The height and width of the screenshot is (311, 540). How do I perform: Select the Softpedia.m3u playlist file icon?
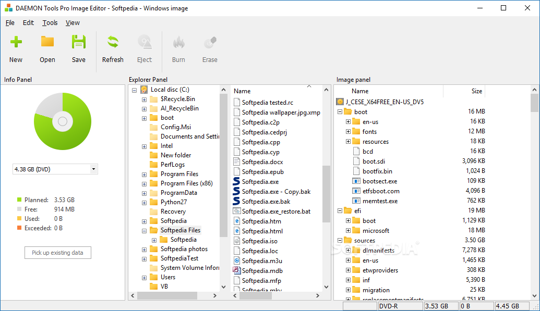click(236, 260)
